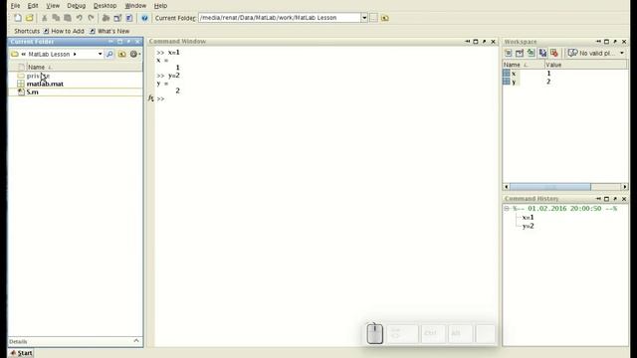Viewport: 637px width, 358px height.
Task: Click the Shortcuts toolbar label
Action: (27, 31)
